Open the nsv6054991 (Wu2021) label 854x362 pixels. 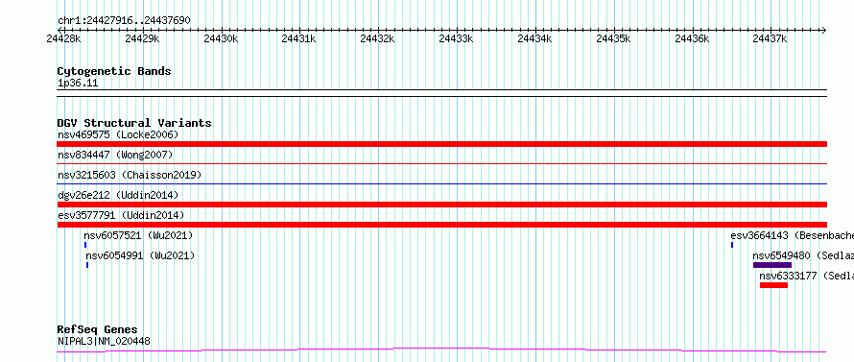tap(140, 255)
